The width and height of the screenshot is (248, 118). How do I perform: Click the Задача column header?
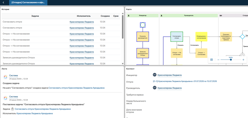pyautogui.click(x=35, y=16)
